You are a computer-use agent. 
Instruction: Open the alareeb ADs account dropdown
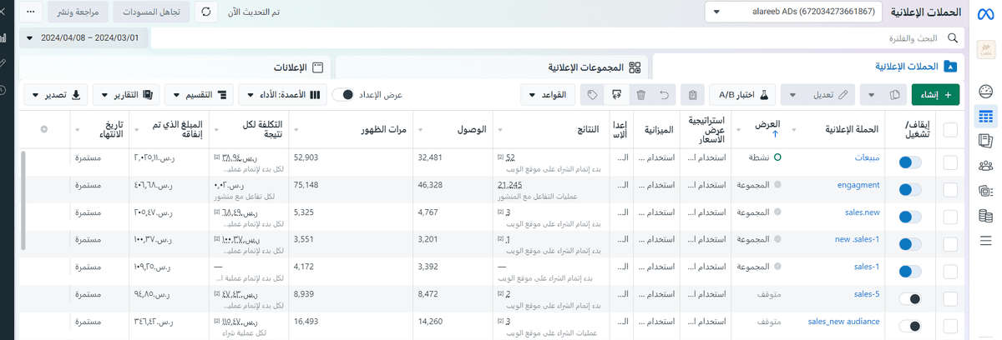click(x=793, y=12)
